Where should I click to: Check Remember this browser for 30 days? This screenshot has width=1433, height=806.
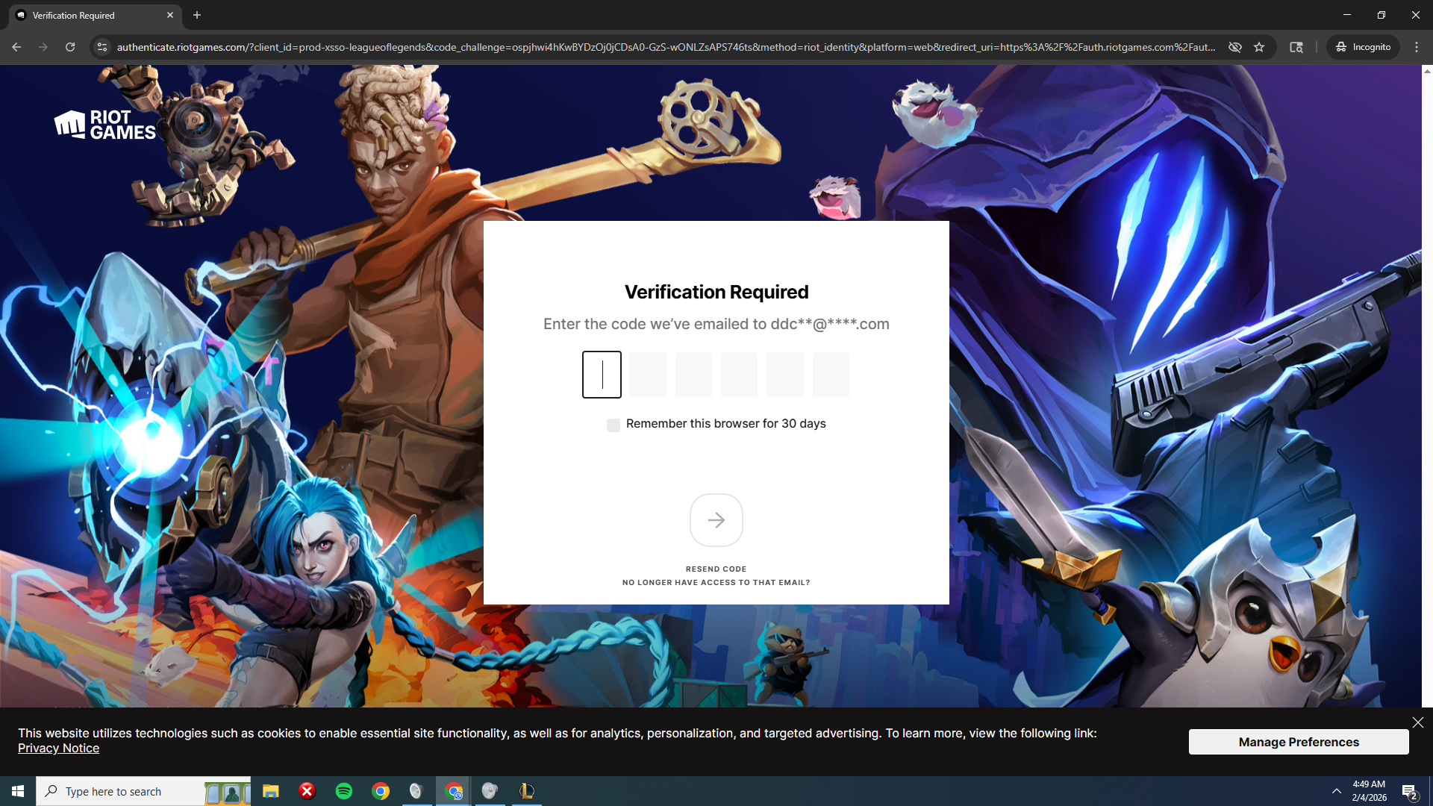(614, 425)
